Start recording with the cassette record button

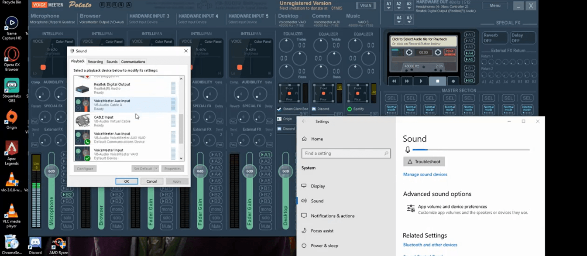coord(453,81)
